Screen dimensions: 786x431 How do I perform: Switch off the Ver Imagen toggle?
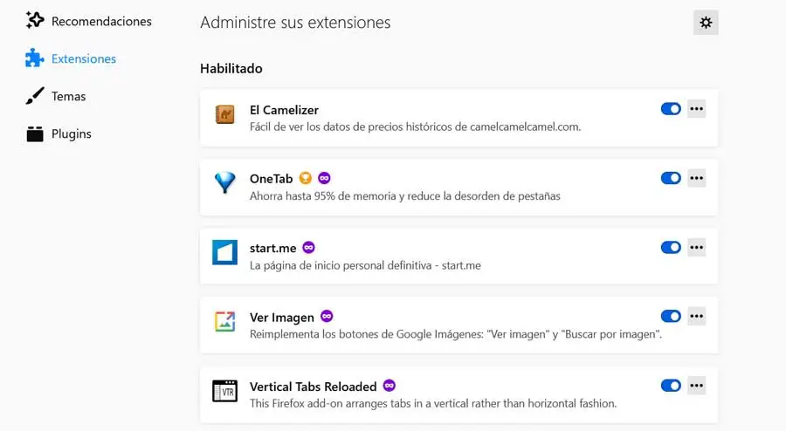671,317
